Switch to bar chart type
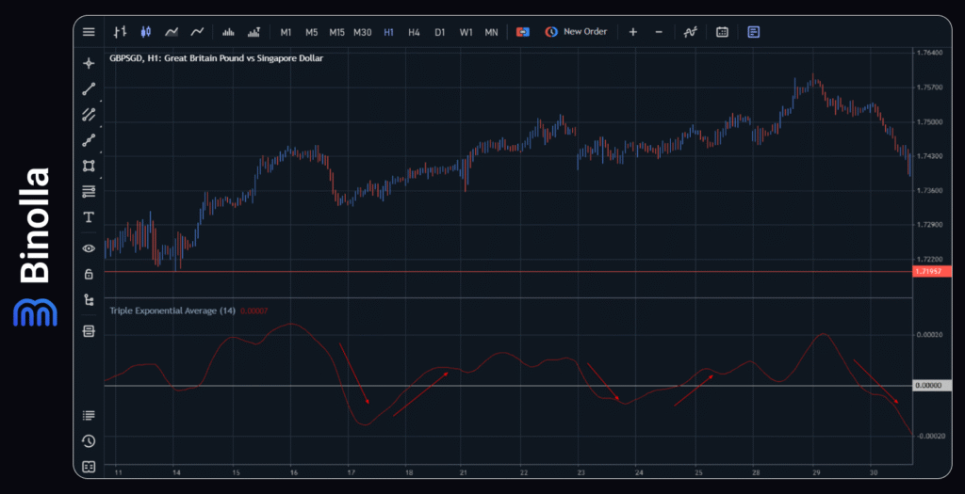Screen dimensions: 965x494 coord(120,32)
